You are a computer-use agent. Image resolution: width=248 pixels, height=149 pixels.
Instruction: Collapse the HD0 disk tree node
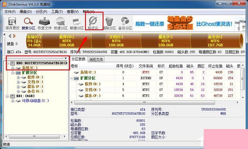[7, 63]
